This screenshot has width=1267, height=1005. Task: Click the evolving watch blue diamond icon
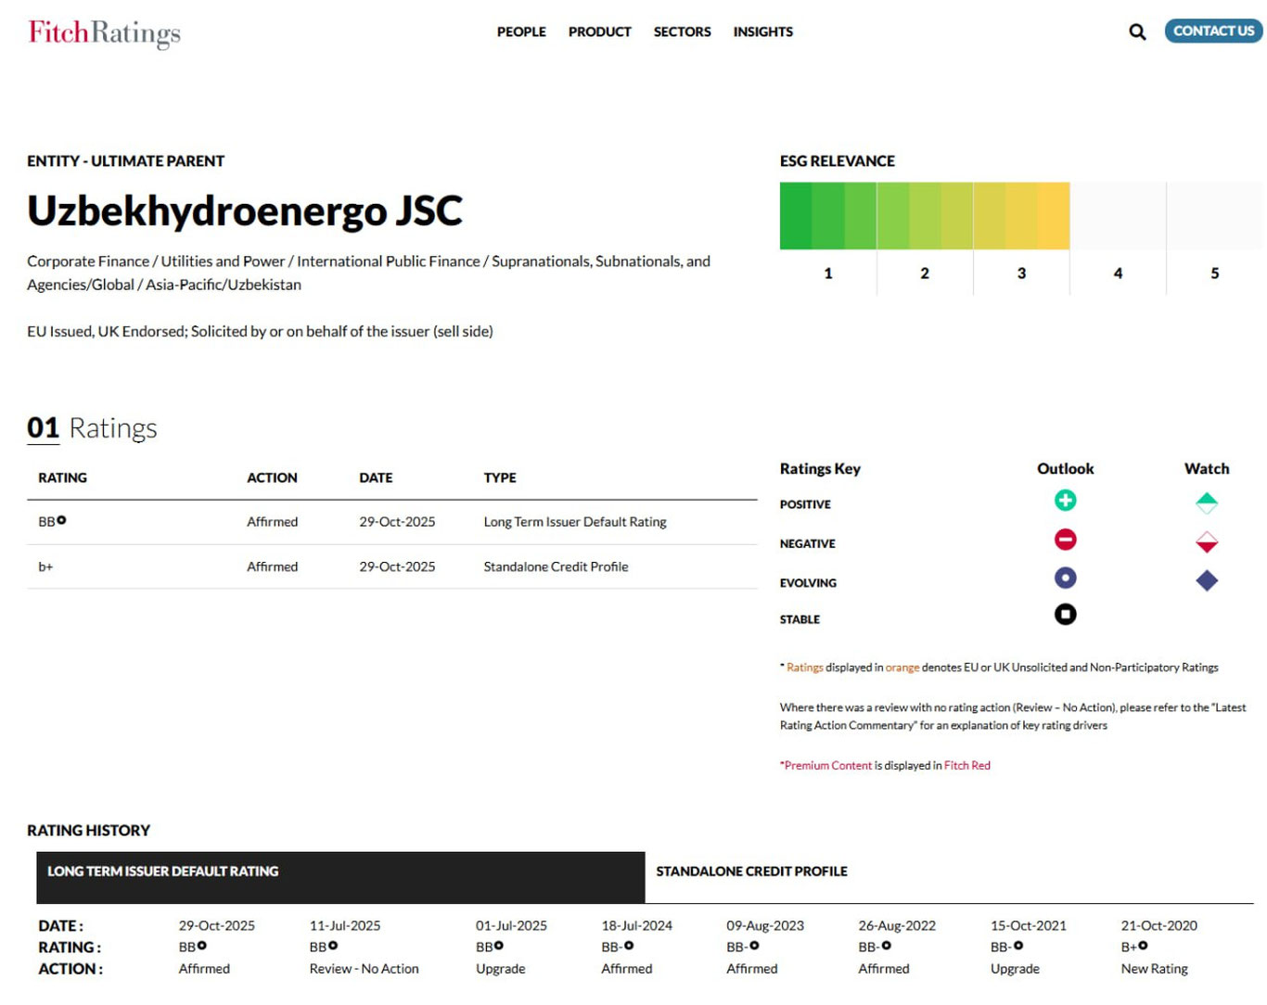1206,581
